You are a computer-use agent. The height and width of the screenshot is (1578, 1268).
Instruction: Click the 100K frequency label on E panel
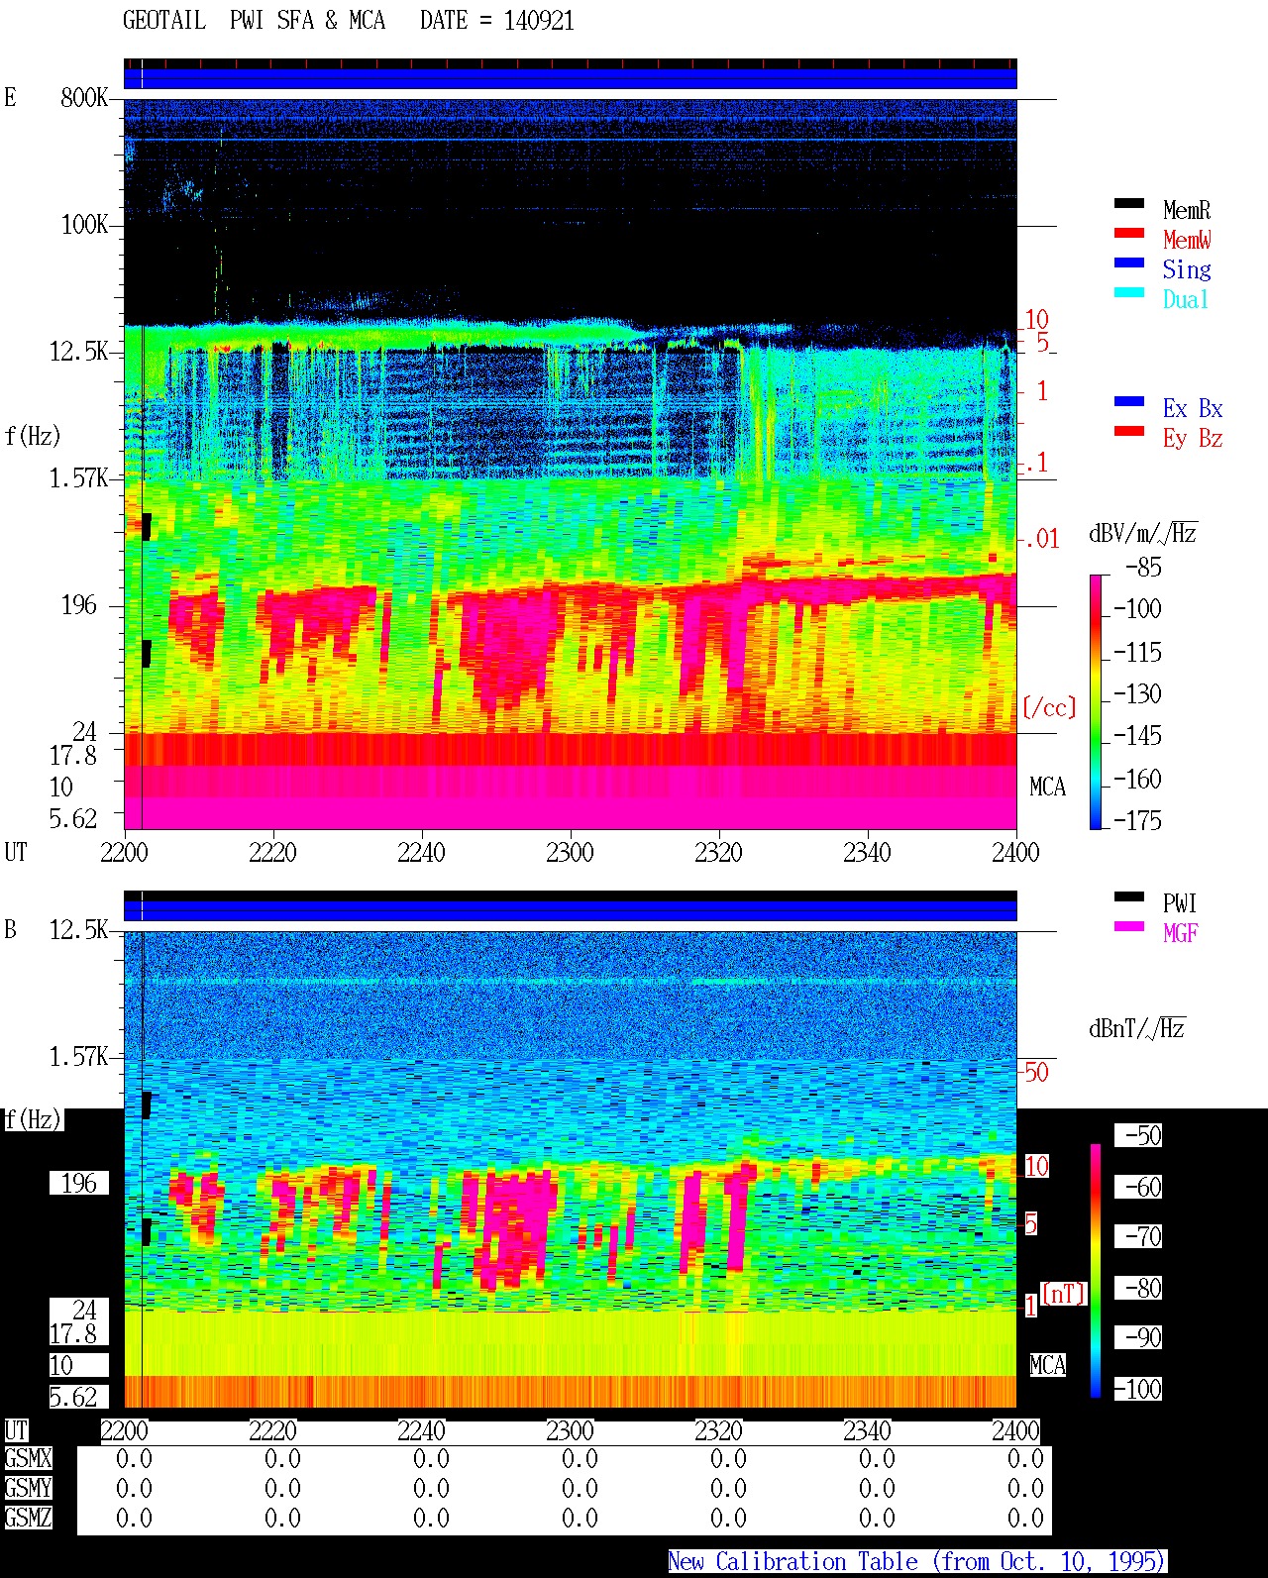click(84, 224)
